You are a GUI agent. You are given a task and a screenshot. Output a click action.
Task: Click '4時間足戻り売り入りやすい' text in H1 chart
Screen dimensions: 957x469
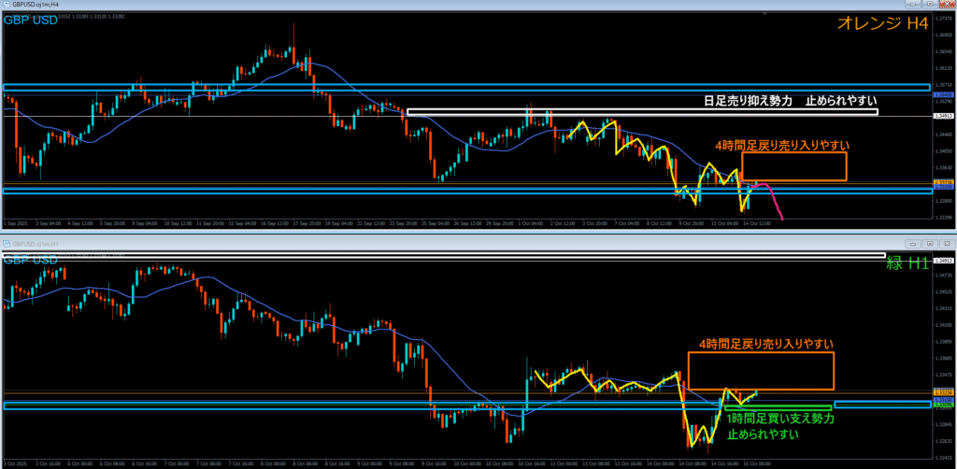(766, 344)
